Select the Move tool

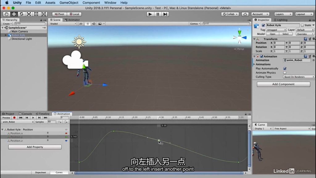click(14, 14)
